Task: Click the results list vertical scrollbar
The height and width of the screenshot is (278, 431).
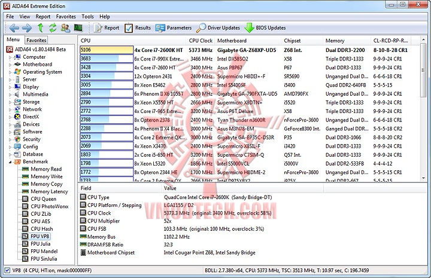Action: click(423, 71)
